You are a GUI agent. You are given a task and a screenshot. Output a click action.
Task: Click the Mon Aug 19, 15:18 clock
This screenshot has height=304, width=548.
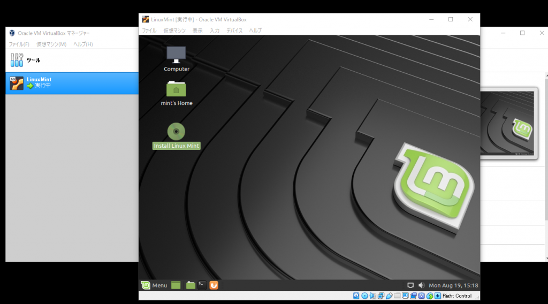coord(453,285)
